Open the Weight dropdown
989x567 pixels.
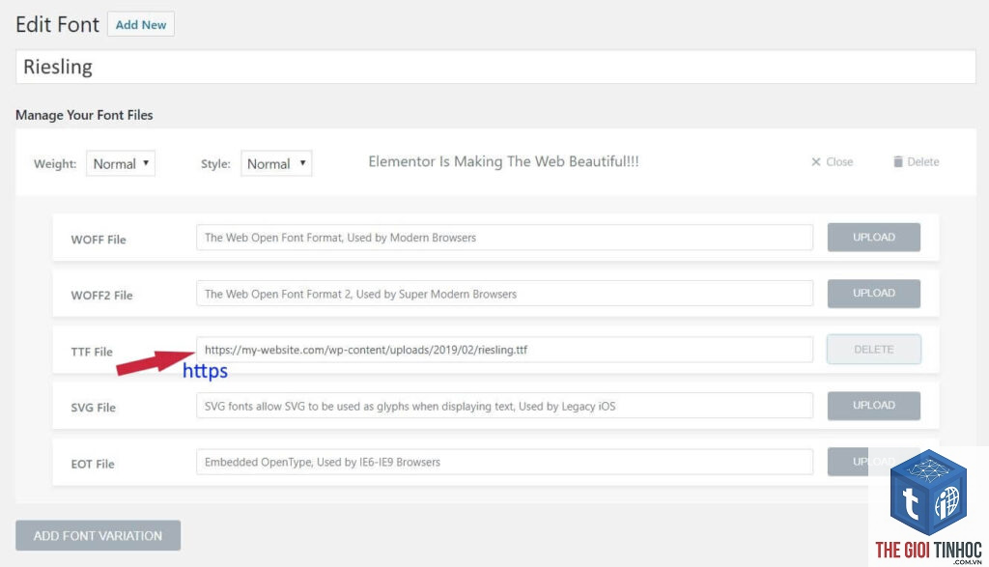tap(121, 163)
